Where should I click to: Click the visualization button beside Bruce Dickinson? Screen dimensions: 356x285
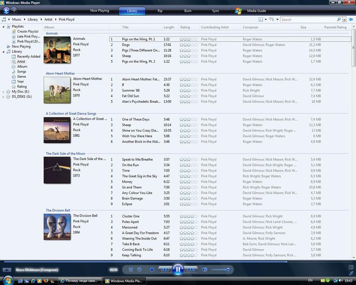coord(7,270)
